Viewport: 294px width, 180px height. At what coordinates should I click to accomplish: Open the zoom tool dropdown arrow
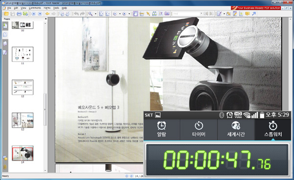click(x=96, y=14)
